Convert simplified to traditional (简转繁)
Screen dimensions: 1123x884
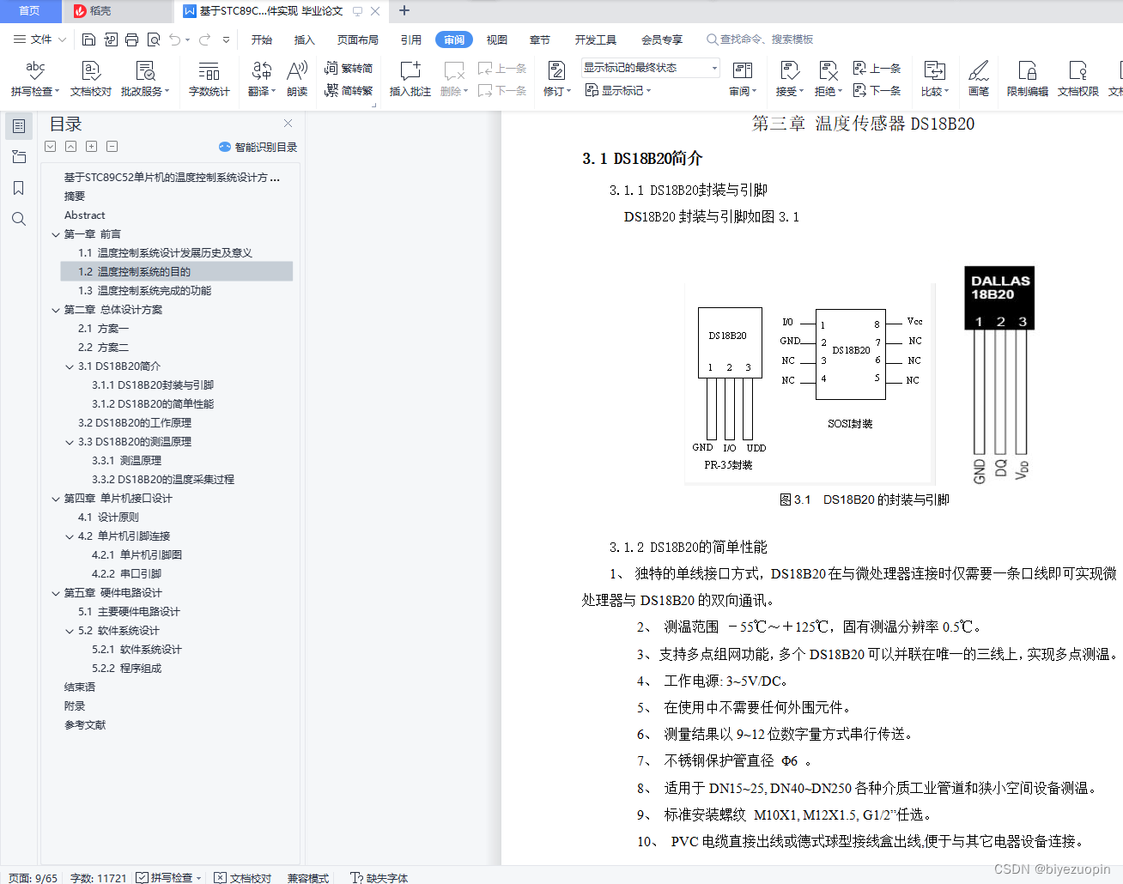coord(349,90)
